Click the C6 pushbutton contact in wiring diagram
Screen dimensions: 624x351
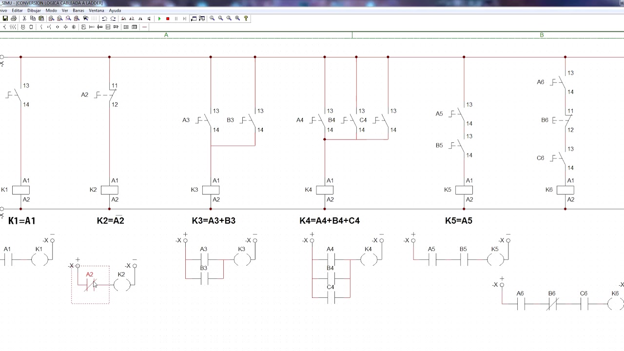(559, 158)
